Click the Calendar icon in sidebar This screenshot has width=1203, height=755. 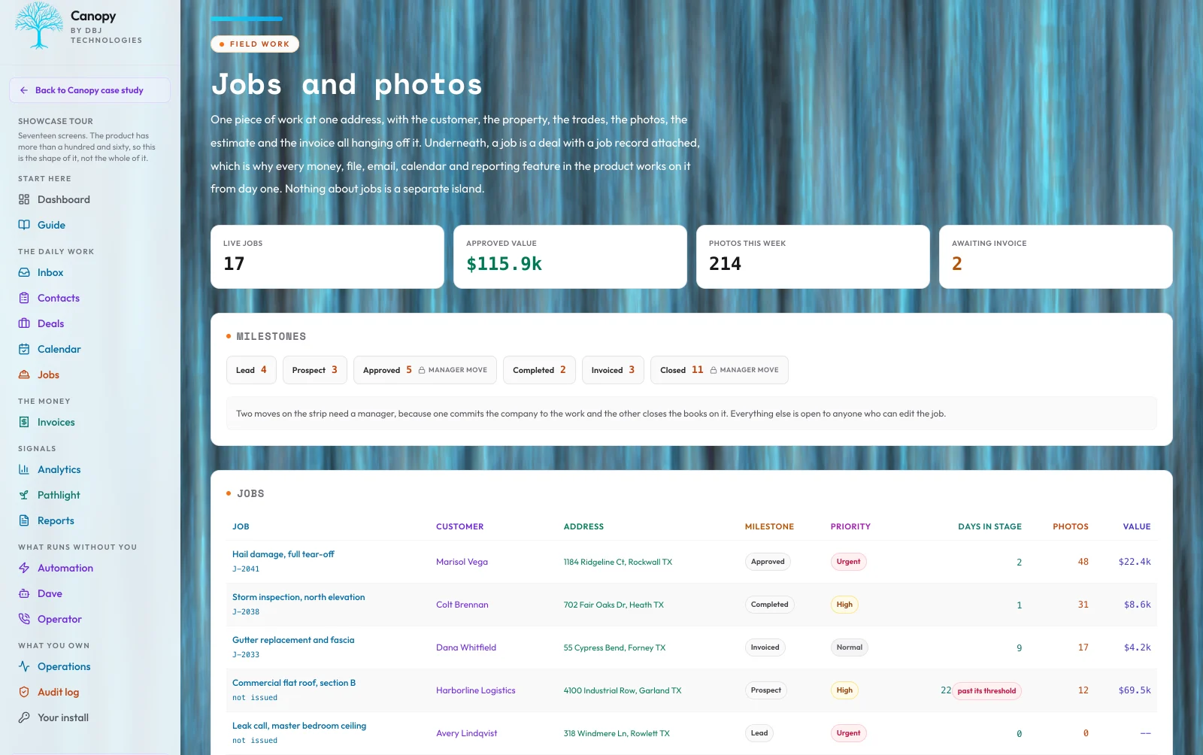[24, 349]
